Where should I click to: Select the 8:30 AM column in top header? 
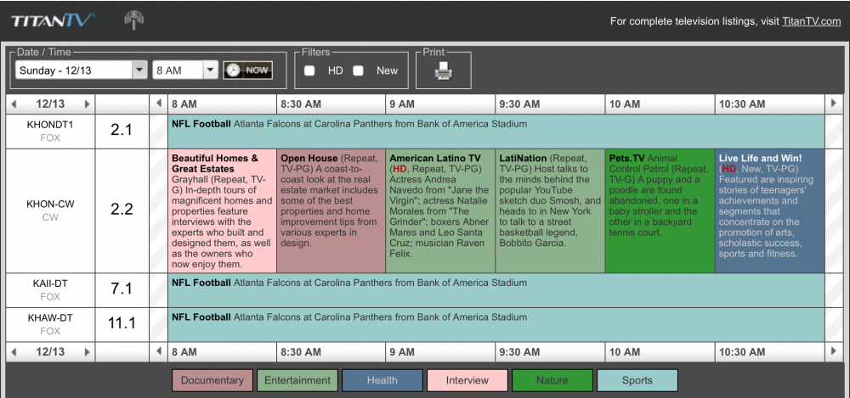point(331,104)
